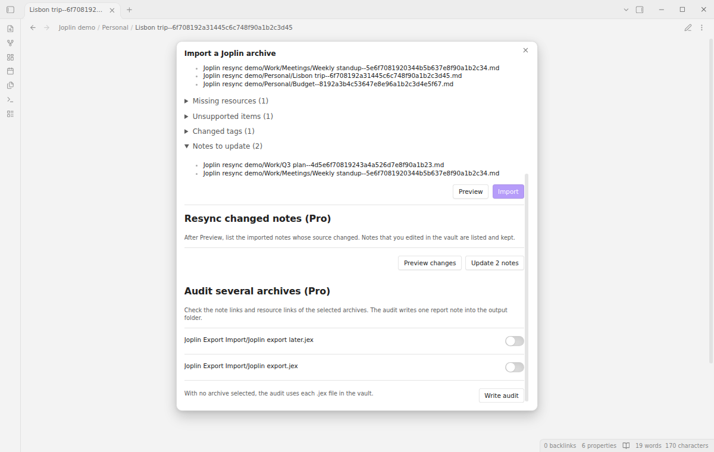This screenshot has width=714, height=452.
Task: Click the Write audit button
Action: 502,395
